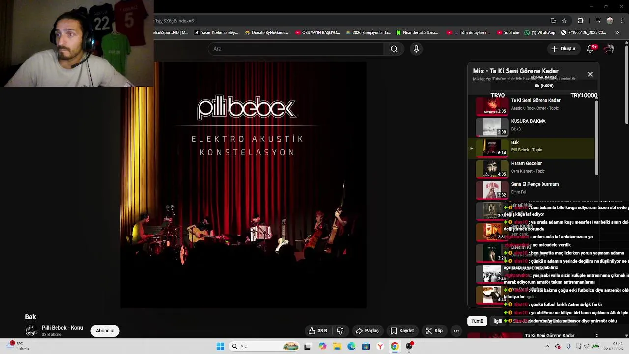This screenshot has height=354, width=629.
Task: Open the Neandertal.5 Stream bookmark
Action: (x=417, y=33)
